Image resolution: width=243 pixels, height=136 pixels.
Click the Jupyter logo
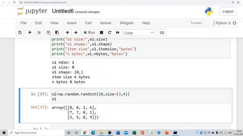pos(32,11)
